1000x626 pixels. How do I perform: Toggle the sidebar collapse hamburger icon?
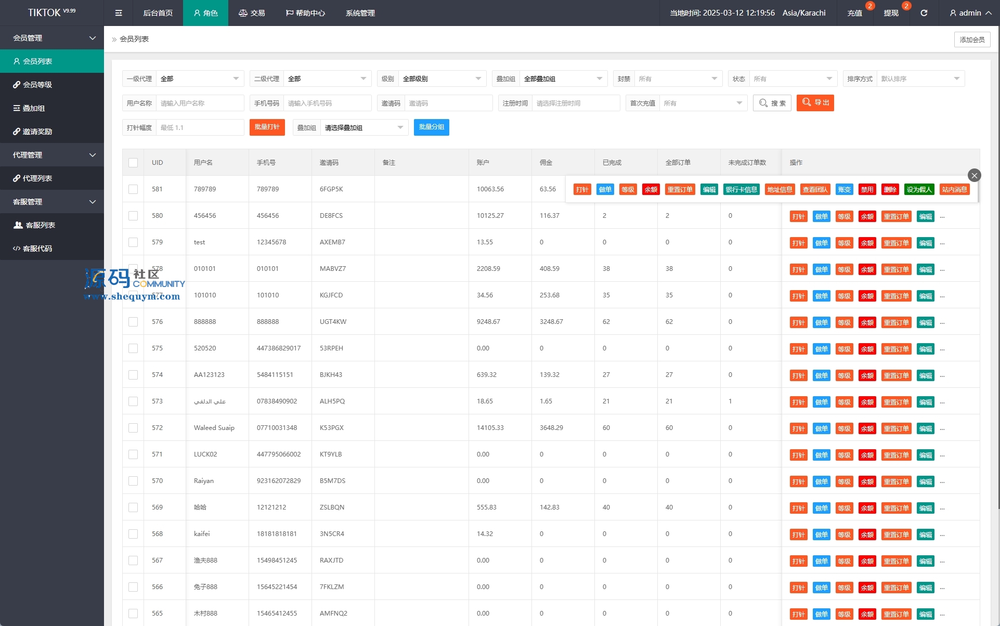(x=119, y=13)
